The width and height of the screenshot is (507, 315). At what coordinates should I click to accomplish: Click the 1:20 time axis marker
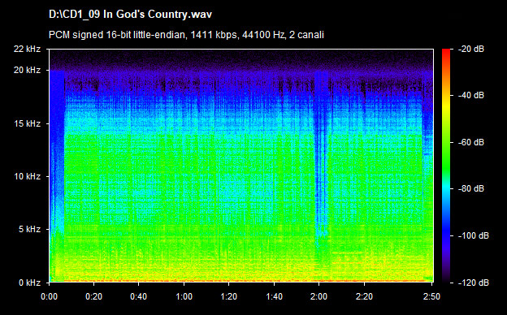click(x=229, y=296)
